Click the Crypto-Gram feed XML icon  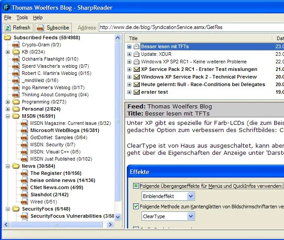coord(16,45)
